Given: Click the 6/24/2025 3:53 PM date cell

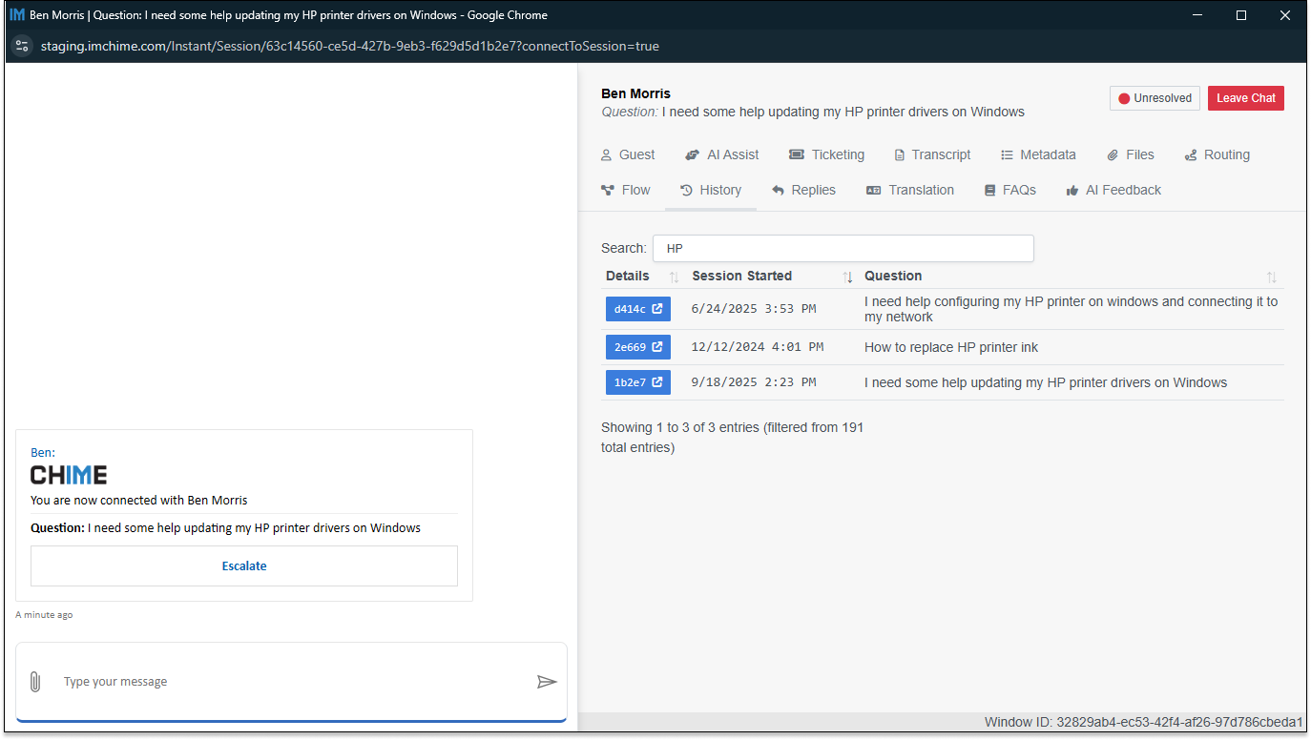Looking at the screenshot, I should tap(754, 309).
